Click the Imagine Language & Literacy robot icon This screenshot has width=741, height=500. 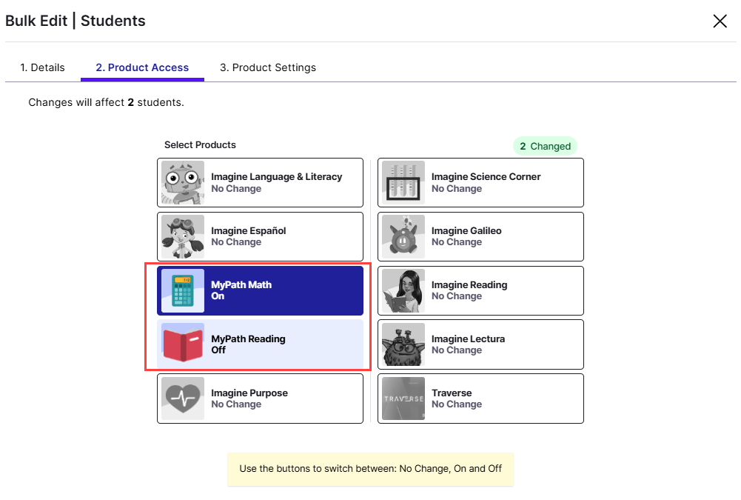tap(182, 183)
